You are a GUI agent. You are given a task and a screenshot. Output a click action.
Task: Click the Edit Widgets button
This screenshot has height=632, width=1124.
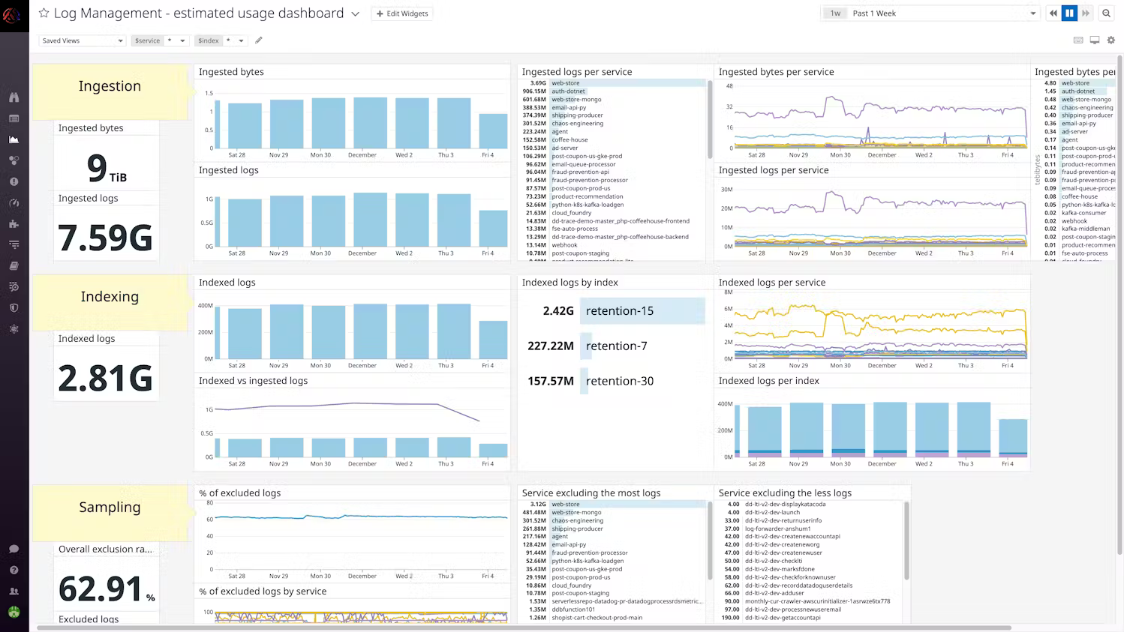tap(402, 13)
